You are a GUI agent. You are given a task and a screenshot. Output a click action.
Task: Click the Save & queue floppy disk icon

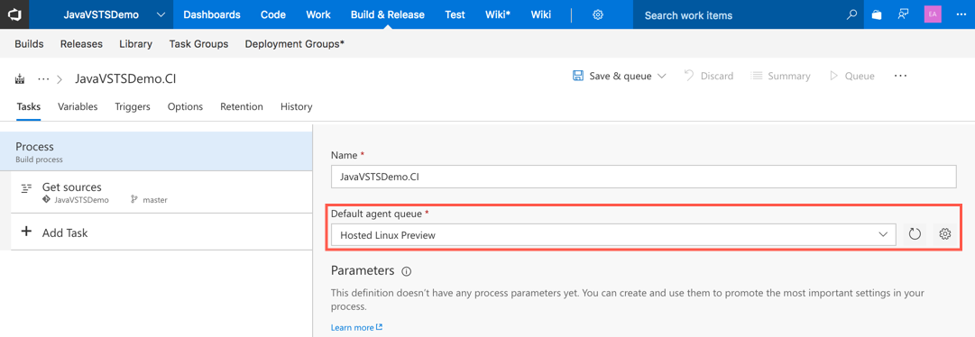[x=577, y=76]
